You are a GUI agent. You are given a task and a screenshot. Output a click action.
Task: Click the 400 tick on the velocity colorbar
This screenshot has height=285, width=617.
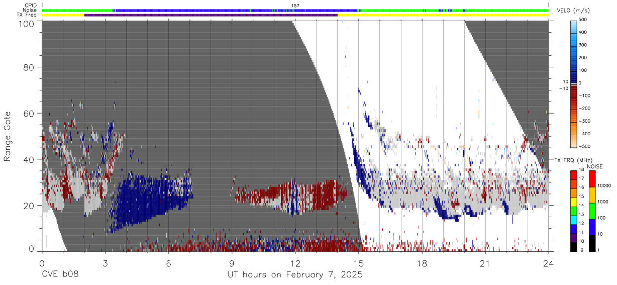(x=584, y=32)
